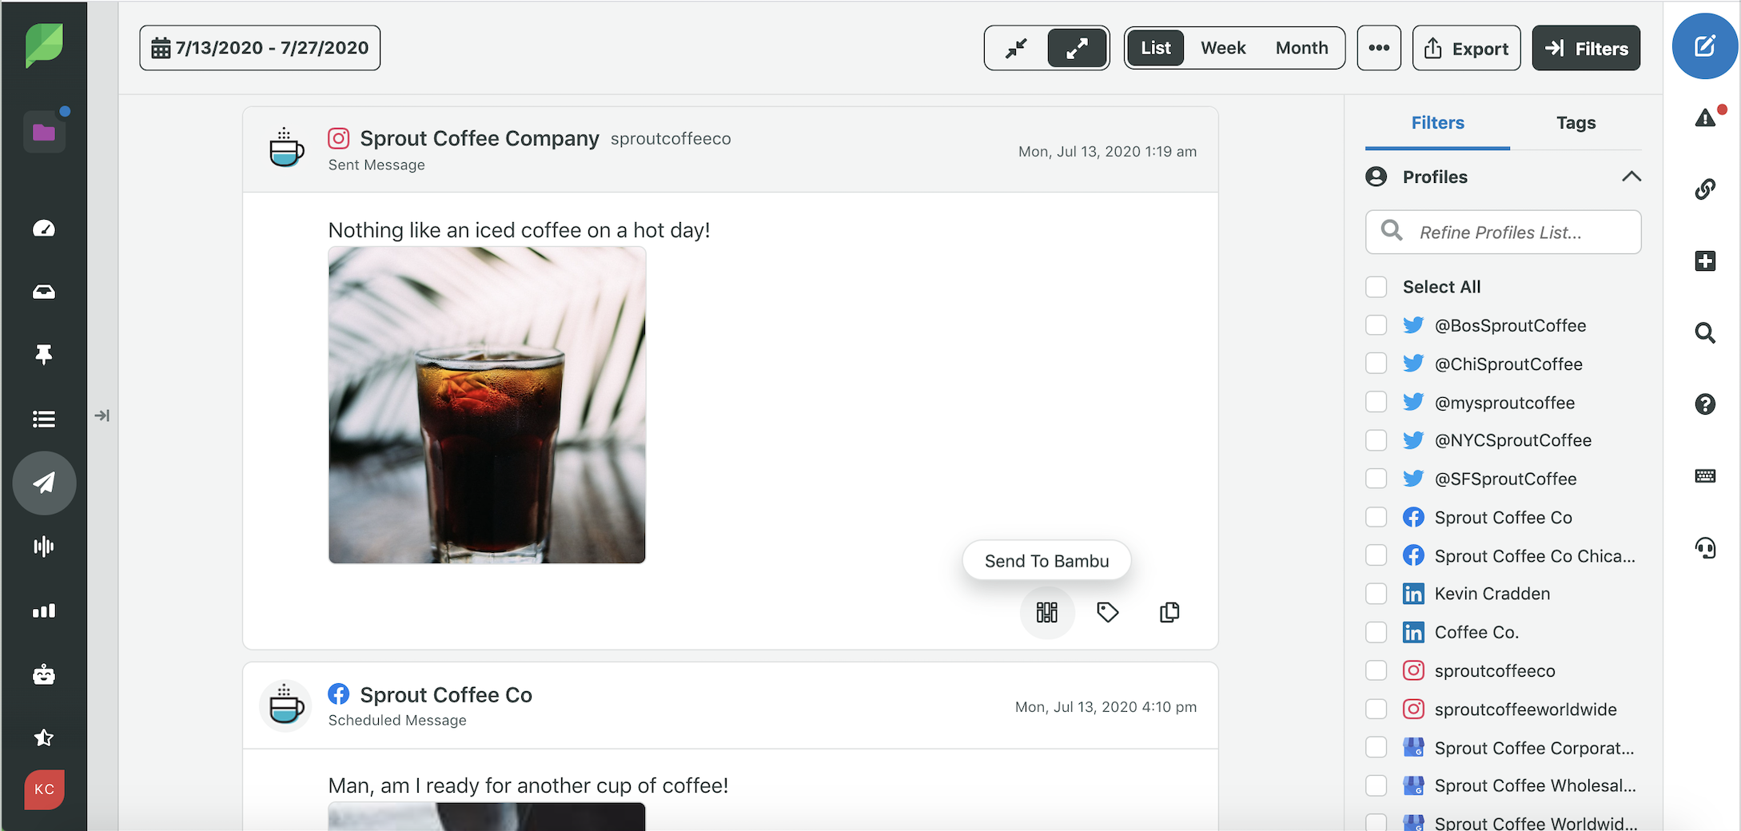Open the inbox tray icon in sidebar
Image resolution: width=1741 pixels, height=831 pixels.
click(x=44, y=292)
